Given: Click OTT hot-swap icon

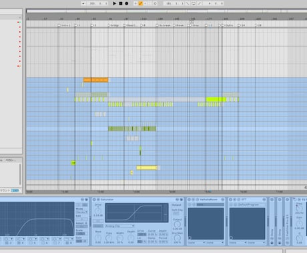Looking at the screenshot, I should click(264, 200).
